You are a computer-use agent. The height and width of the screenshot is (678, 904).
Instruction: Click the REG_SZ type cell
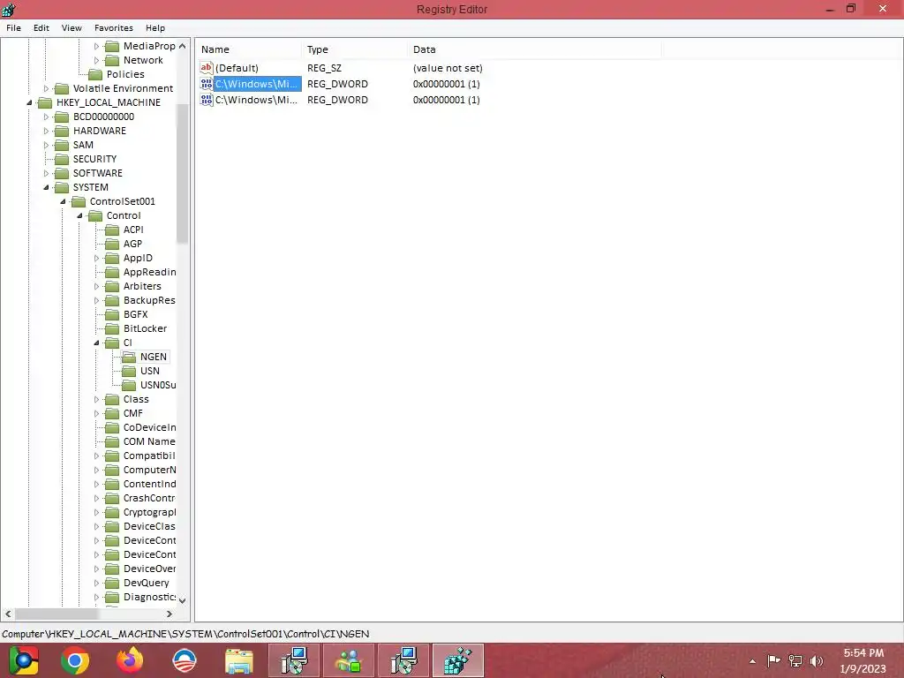tap(324, 68)
